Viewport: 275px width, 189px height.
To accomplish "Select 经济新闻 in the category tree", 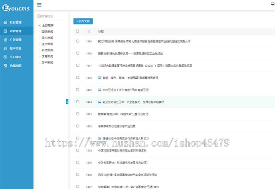I will coord(47,44).
